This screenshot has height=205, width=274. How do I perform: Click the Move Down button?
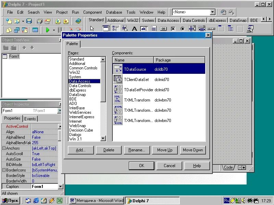(x=193, y=150)
